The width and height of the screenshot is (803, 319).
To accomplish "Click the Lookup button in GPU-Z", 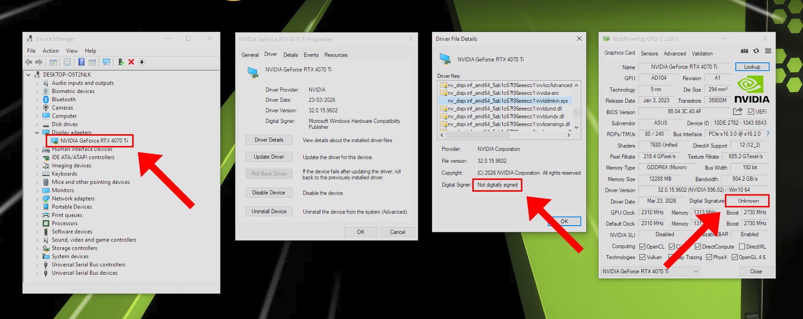I will tap(752, 67).
